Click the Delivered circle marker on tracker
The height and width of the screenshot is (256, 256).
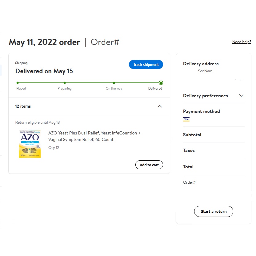[x=161, y=83]
